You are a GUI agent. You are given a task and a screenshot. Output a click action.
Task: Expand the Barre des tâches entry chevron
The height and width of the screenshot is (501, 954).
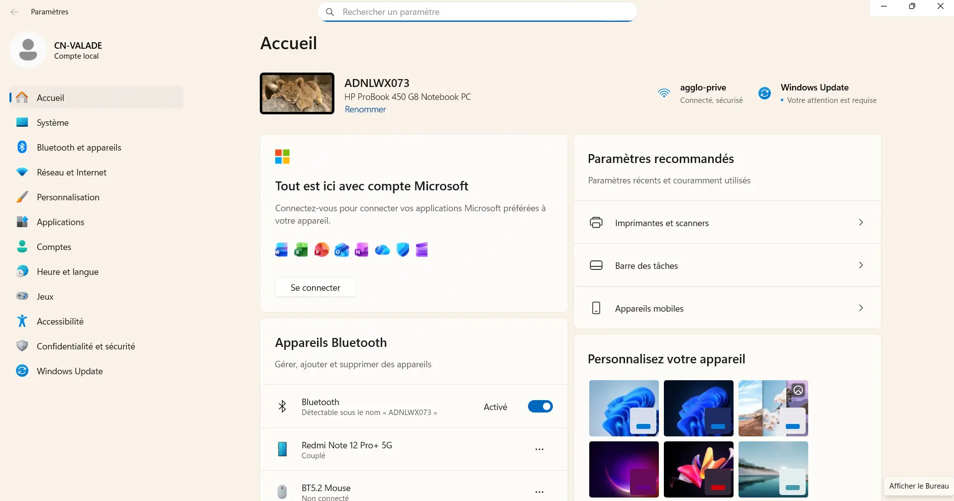pos(860,265)
